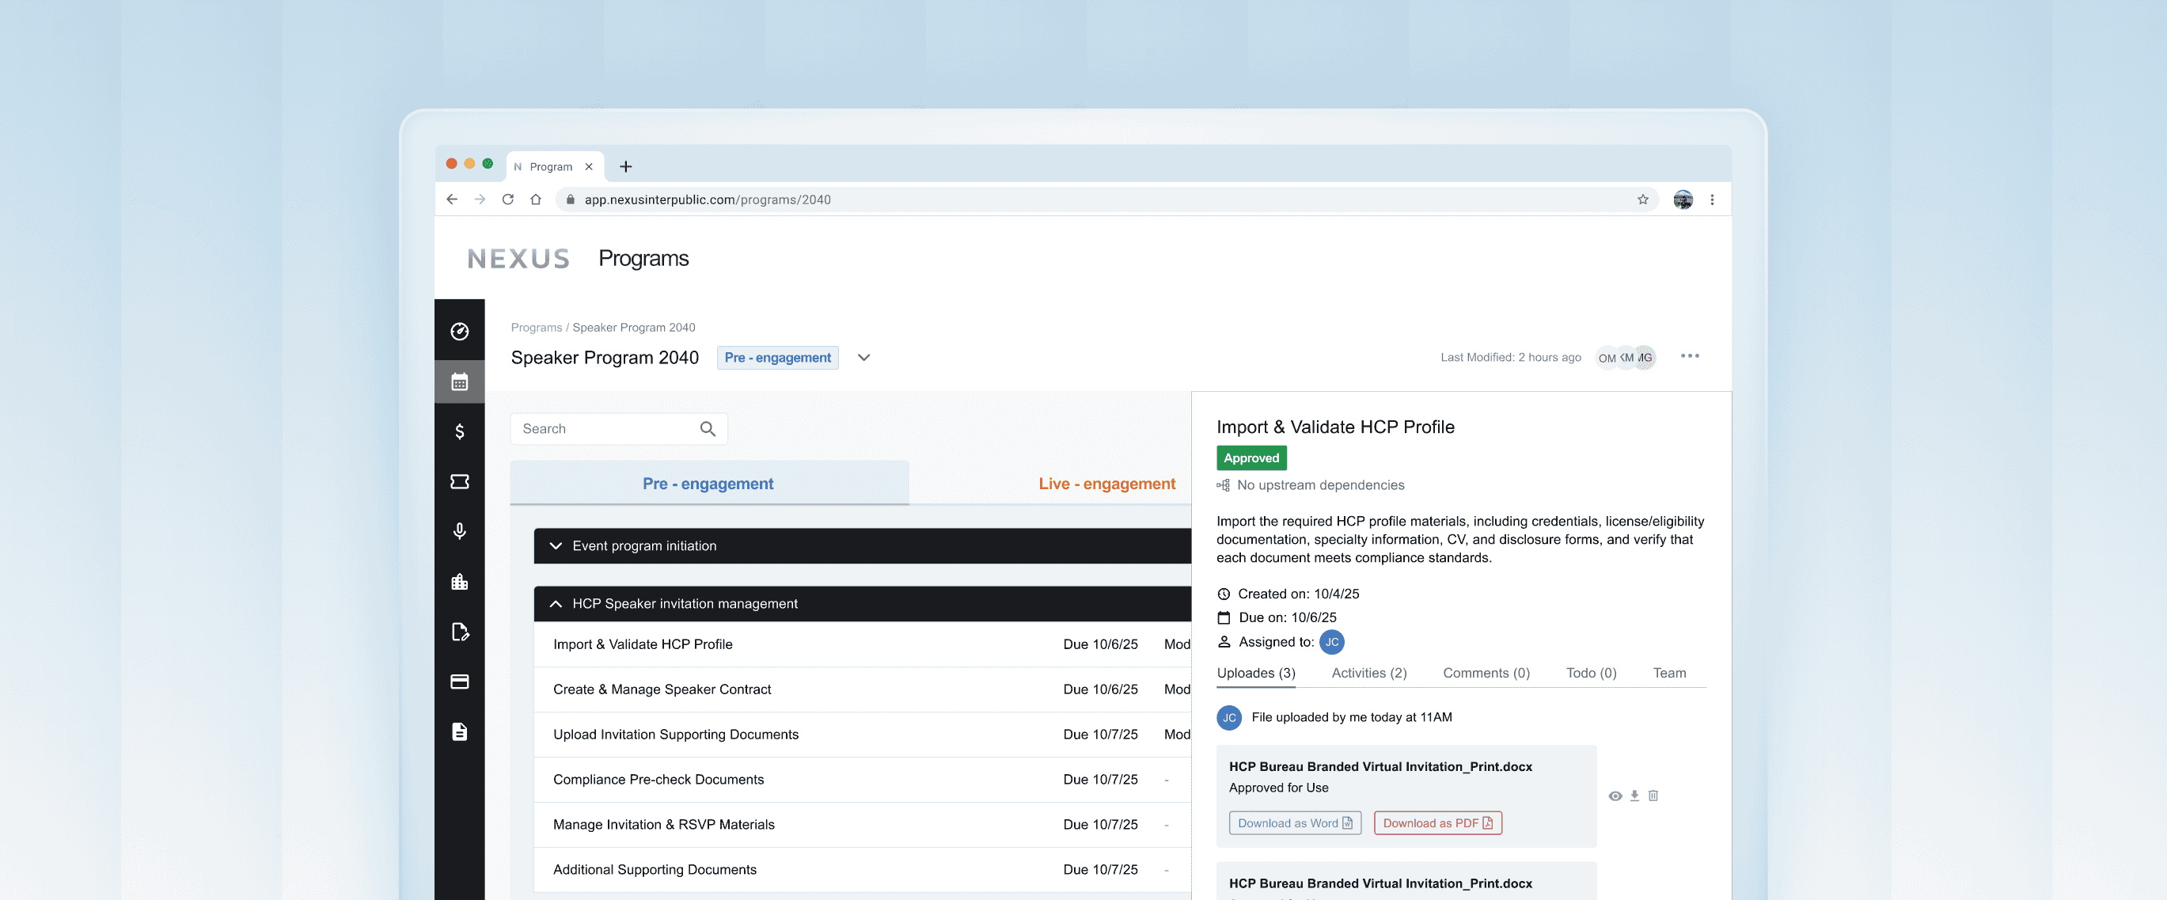Open the Activities (2) tab

click(x=1368, y=673)
